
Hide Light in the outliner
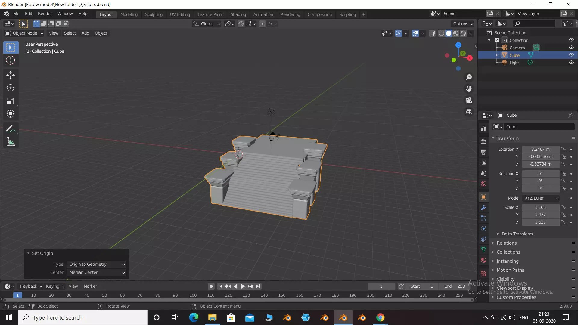tap(571, 63)
